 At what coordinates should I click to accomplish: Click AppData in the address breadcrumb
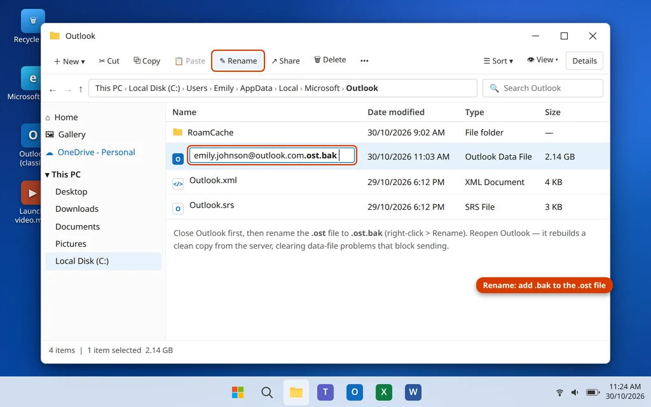point(256,88)
